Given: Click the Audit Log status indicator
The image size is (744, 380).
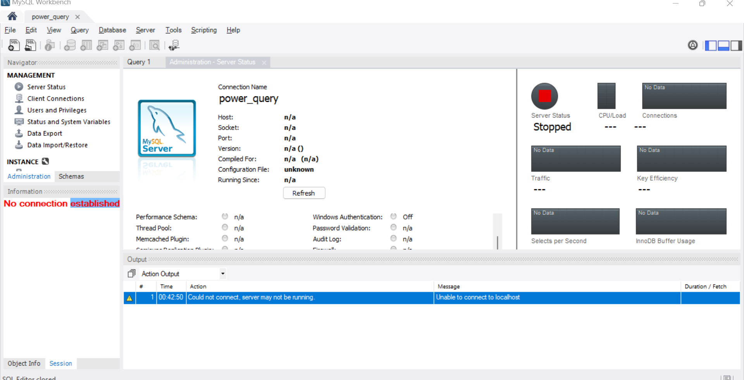Looking at the screenshot, I should (x=394, y=238).
